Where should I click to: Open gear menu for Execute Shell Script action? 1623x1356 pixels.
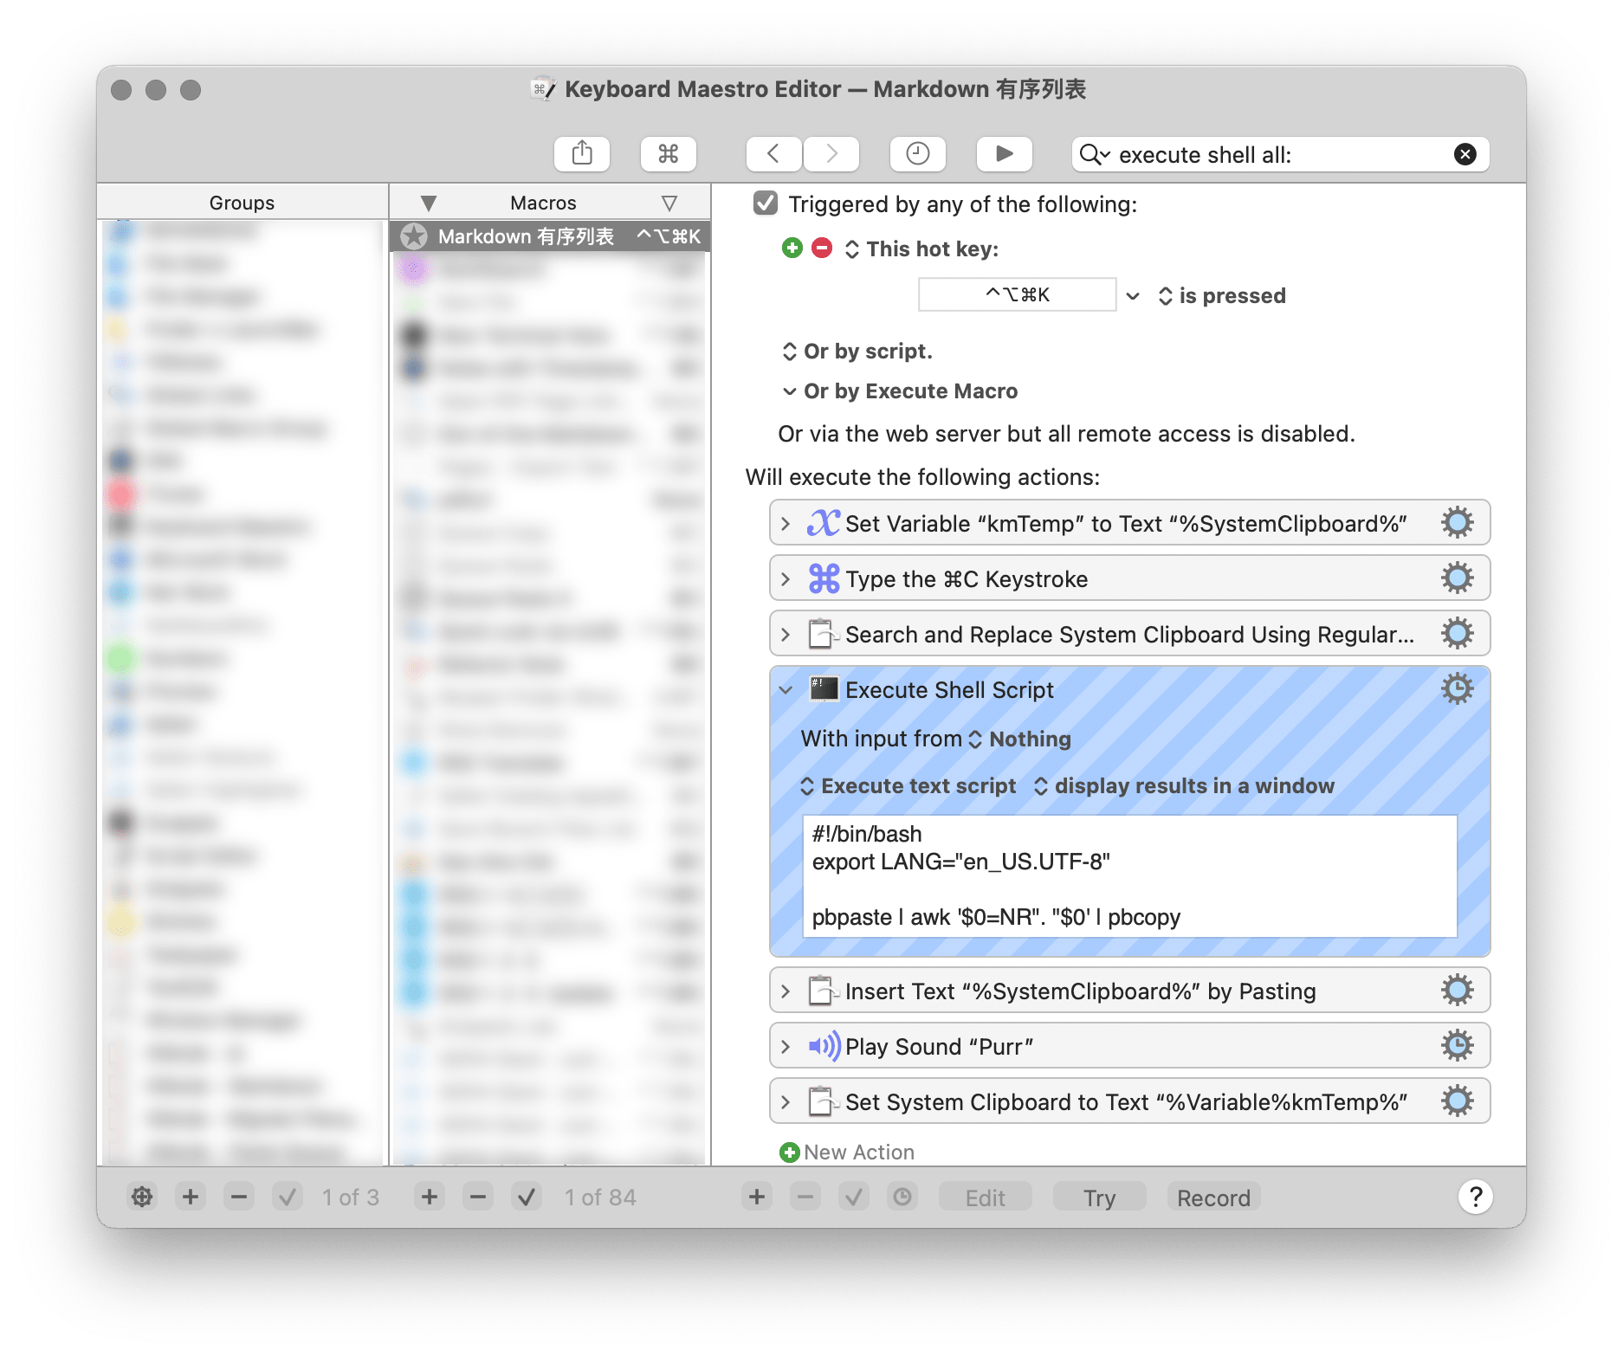point(1457,689)
